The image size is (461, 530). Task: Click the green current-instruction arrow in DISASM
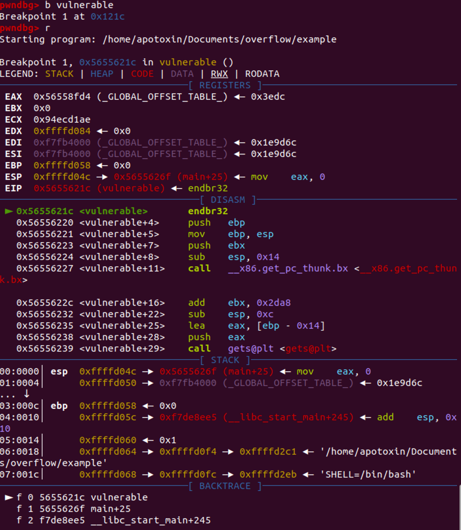(x=9, y=211)
